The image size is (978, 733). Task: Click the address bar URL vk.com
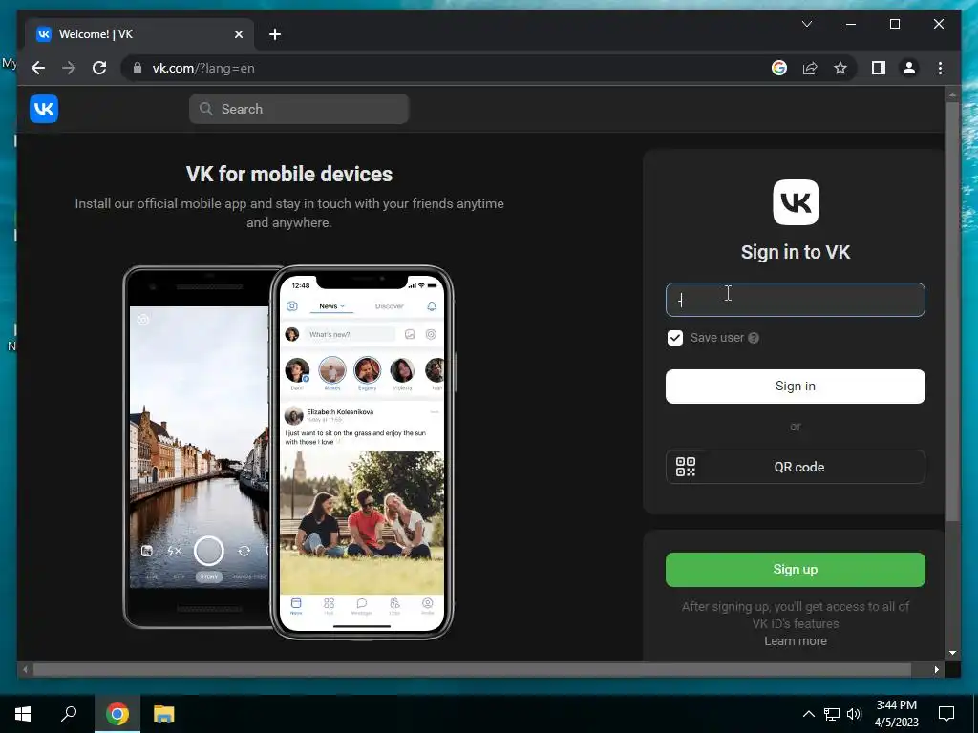[203, 68]
